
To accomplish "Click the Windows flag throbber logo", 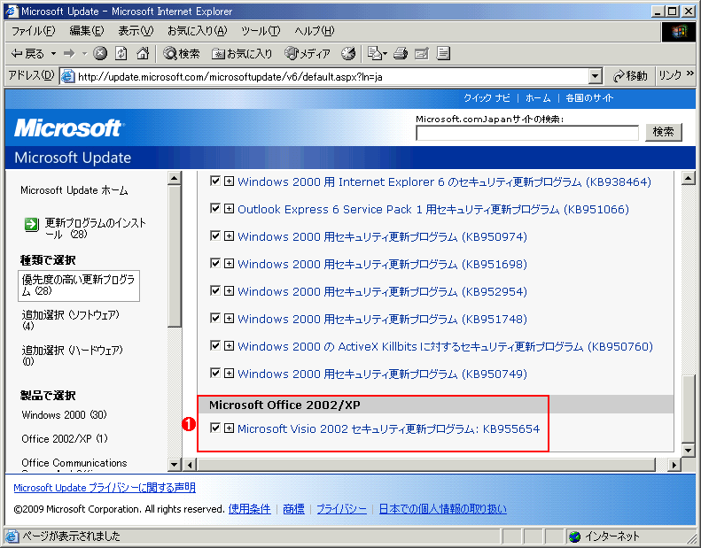I will (x=679, y=31).
